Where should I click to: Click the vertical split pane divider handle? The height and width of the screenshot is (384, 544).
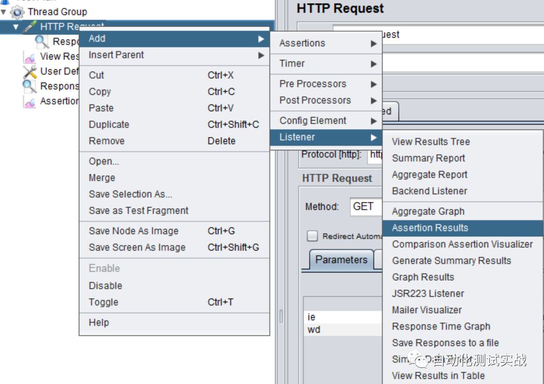281,316
